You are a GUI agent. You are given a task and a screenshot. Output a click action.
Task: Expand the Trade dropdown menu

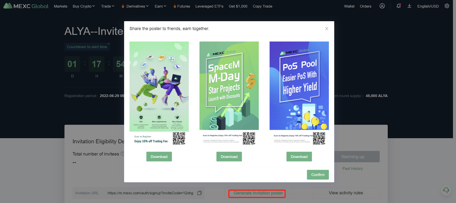[108, 6]
